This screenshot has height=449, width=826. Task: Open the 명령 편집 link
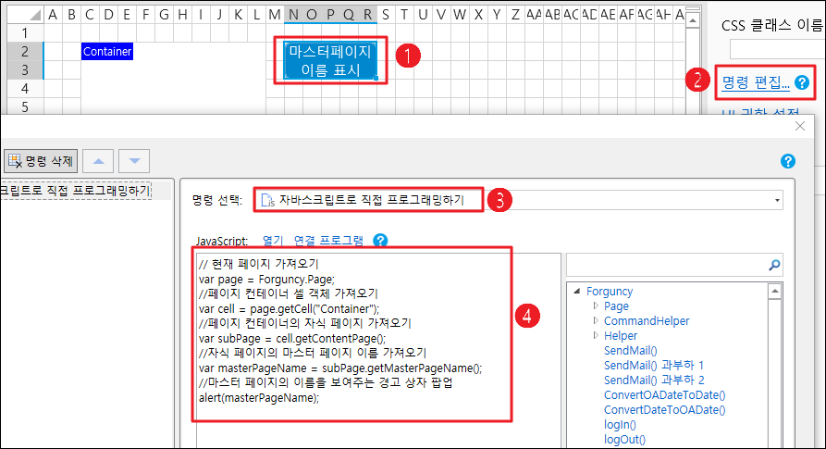pyautogui.click(x=755, y=82)
